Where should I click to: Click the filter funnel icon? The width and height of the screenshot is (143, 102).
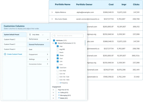pyautogui.click(x=30, y=35)
